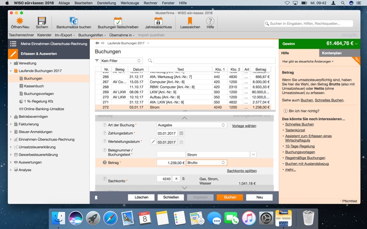Click the Kalender toolbar item
Image resolution: width=367 pixels, height=229 pixels.
[x=44, y=35]
